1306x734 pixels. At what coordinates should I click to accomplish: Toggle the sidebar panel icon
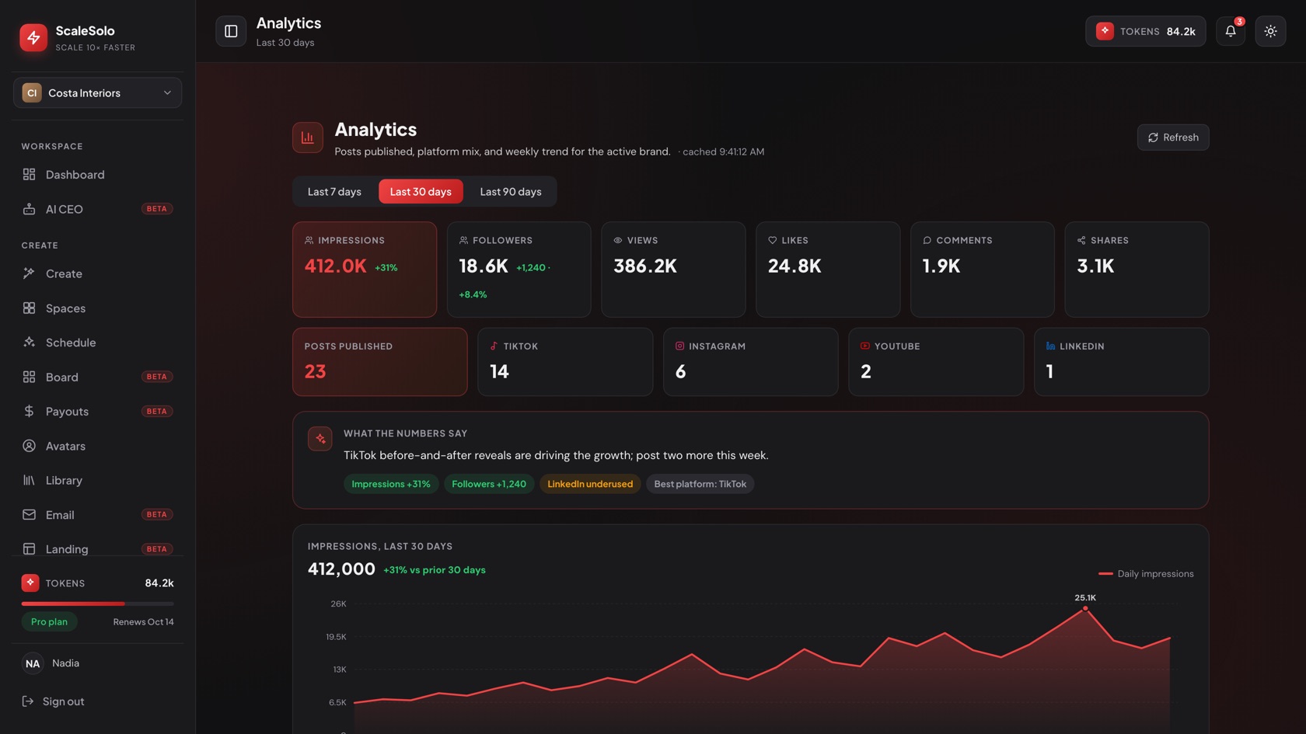pyautogui.click(x=231, y=31)
